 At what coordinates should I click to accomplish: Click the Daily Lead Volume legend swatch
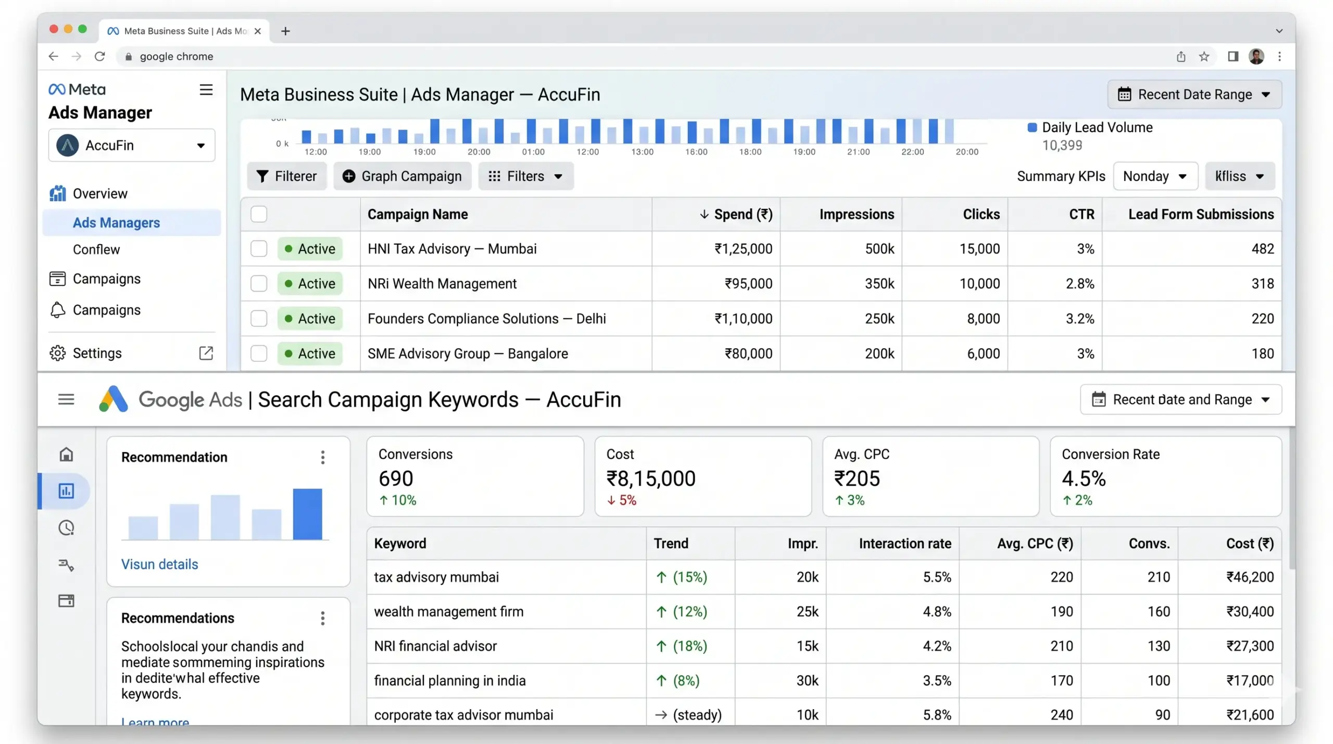(1032, 128)
